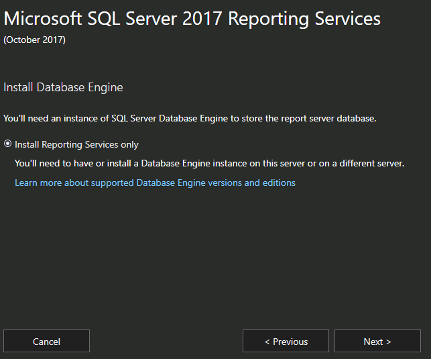Proceed to the next setup step
Image resolution: width=431 pixels, height=359 pixels.
[377, 341]
